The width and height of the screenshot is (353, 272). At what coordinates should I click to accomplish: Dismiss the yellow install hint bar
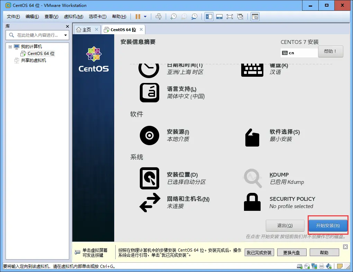click(x=345, y=247)
